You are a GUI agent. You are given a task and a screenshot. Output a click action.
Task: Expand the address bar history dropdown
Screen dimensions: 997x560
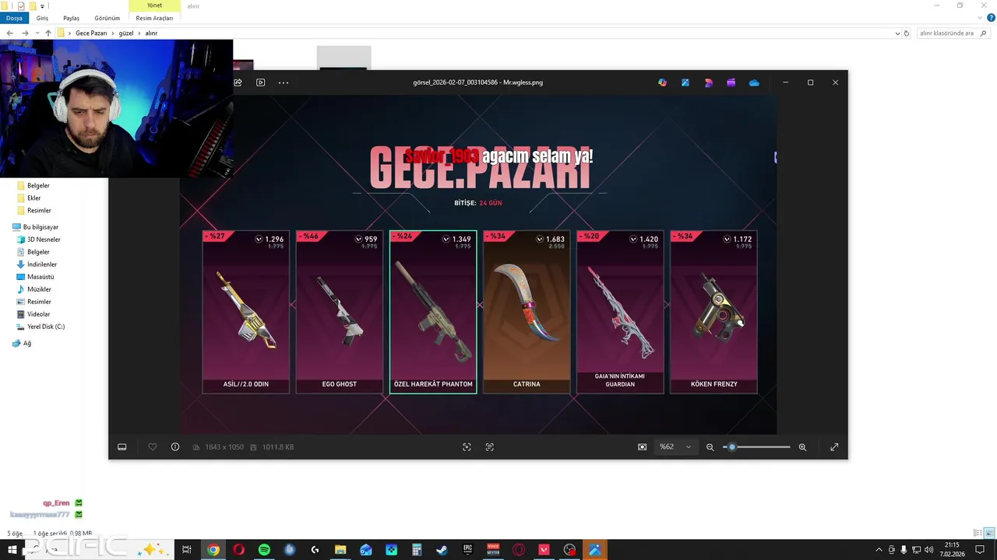point(897,33)
